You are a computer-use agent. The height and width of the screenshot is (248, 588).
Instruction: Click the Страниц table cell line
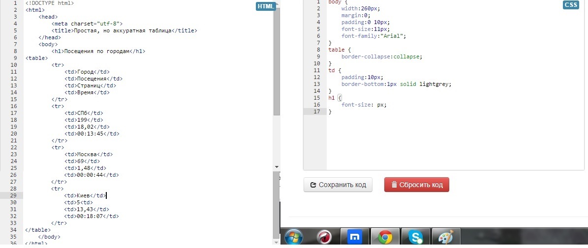coord(90,85)
